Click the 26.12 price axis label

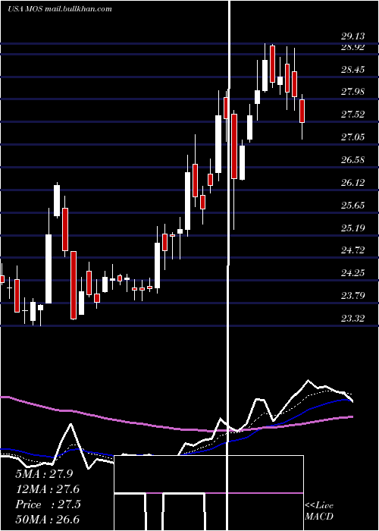[x=353, y=183]
